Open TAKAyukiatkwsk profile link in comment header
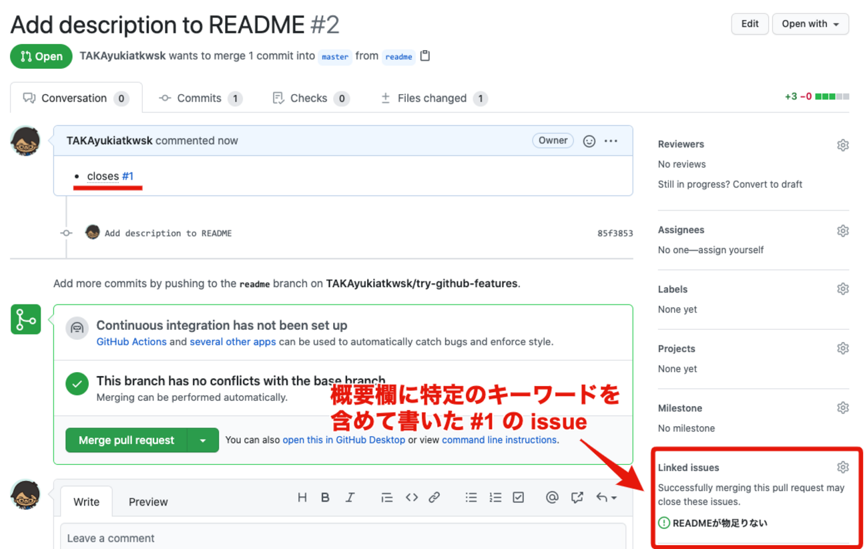Image resolution: width=867 pixels, height=549 pixels. coord(109,141)
